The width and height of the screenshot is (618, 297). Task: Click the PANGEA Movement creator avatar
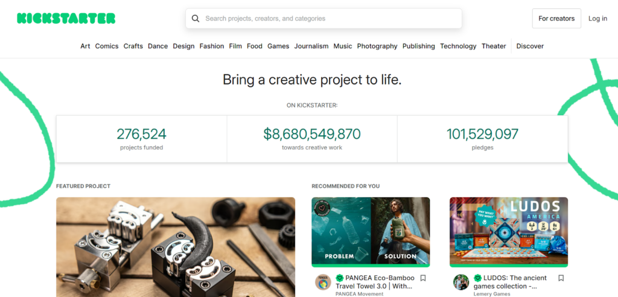(323, 282)
